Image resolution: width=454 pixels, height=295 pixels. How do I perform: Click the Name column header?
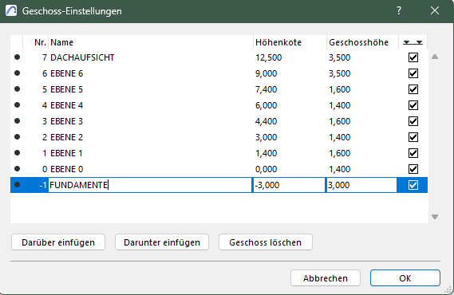(x=61, y=42)
